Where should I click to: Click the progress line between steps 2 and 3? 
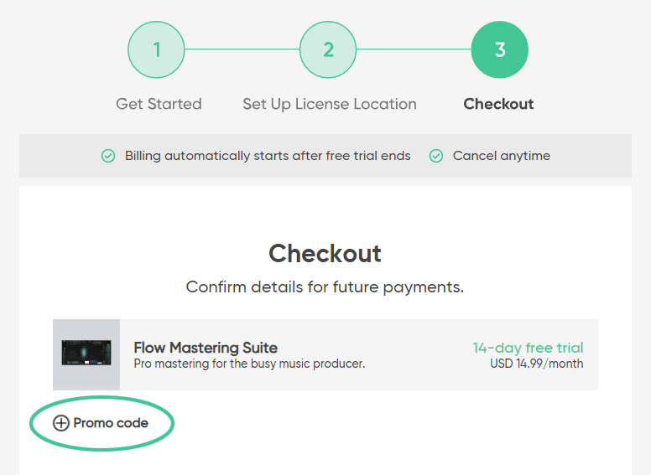(x=414, y=49)
